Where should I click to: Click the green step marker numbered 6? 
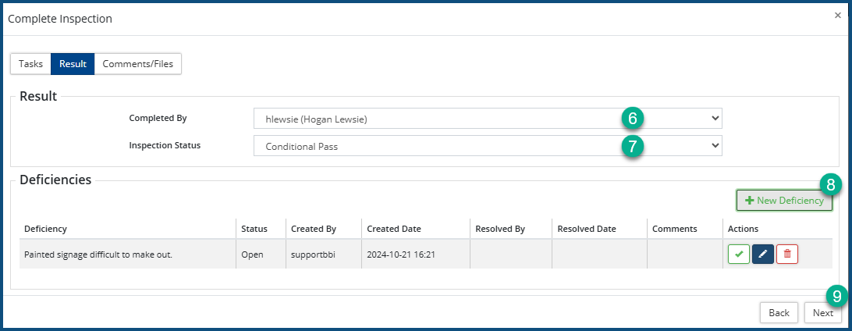coord(633,119)
